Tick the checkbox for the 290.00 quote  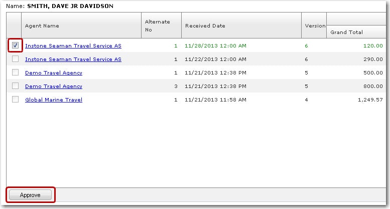(x=16, y=59)
